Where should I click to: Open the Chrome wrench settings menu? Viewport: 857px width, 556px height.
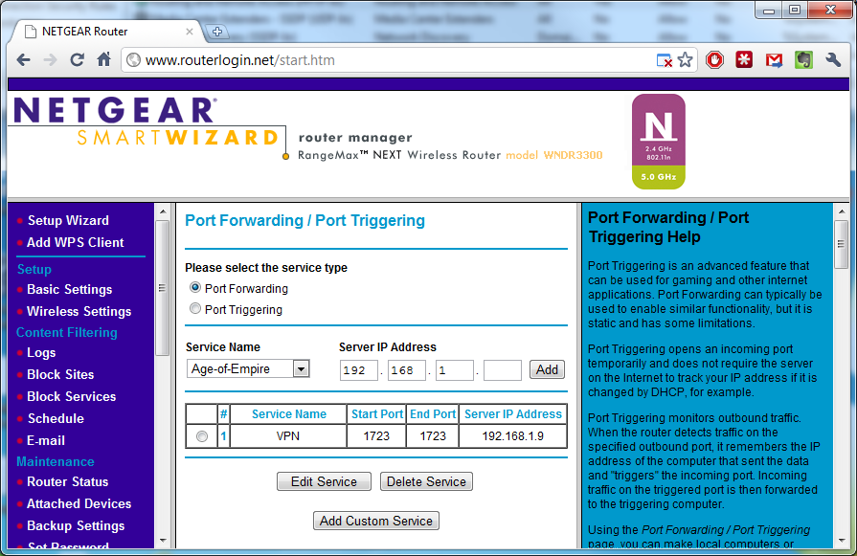(833, 59)
